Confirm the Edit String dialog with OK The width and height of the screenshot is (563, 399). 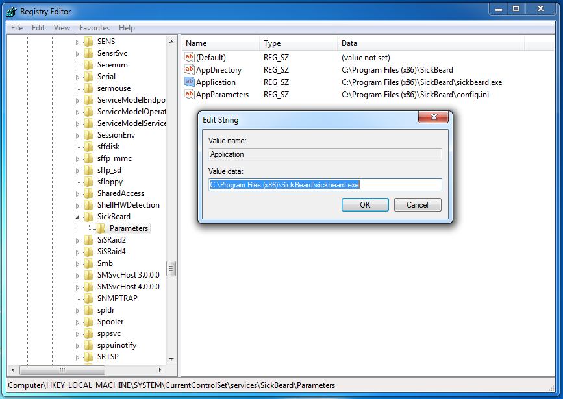coord(365,205)
